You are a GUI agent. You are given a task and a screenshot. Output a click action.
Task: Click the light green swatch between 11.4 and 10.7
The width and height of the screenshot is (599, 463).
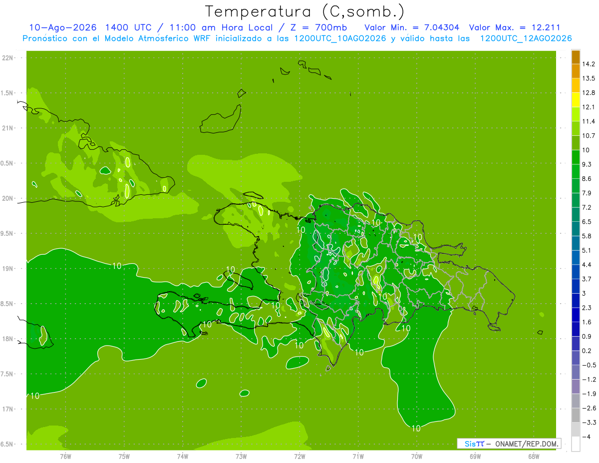pyautogui.click(x=576, y=128)
